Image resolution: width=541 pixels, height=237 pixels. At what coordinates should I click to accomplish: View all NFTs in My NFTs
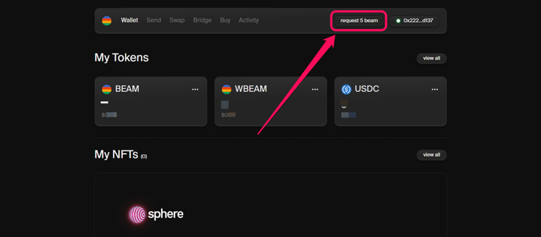pyautogui.click(x=432, y=155)
